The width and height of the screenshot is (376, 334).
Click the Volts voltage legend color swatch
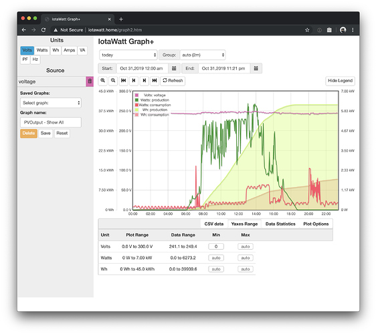(136, 96)
